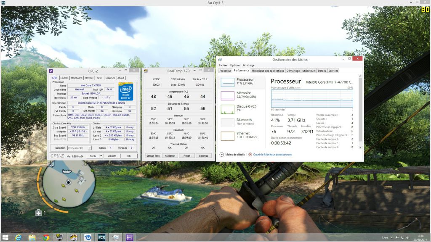
Task: Click Core Speed value '3797.75 MHz'
Action: 78,127
